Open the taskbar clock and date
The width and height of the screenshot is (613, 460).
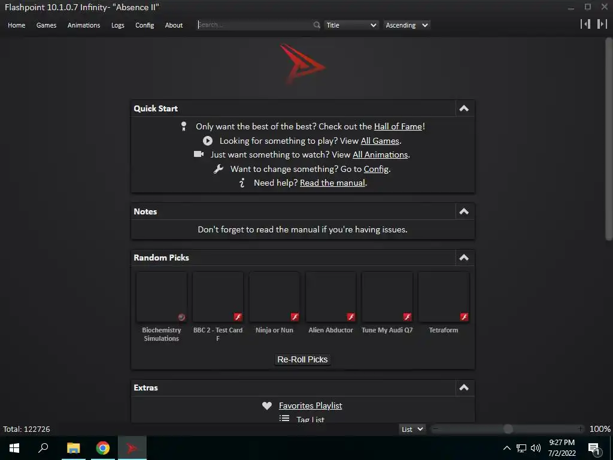tap(562, 448)
